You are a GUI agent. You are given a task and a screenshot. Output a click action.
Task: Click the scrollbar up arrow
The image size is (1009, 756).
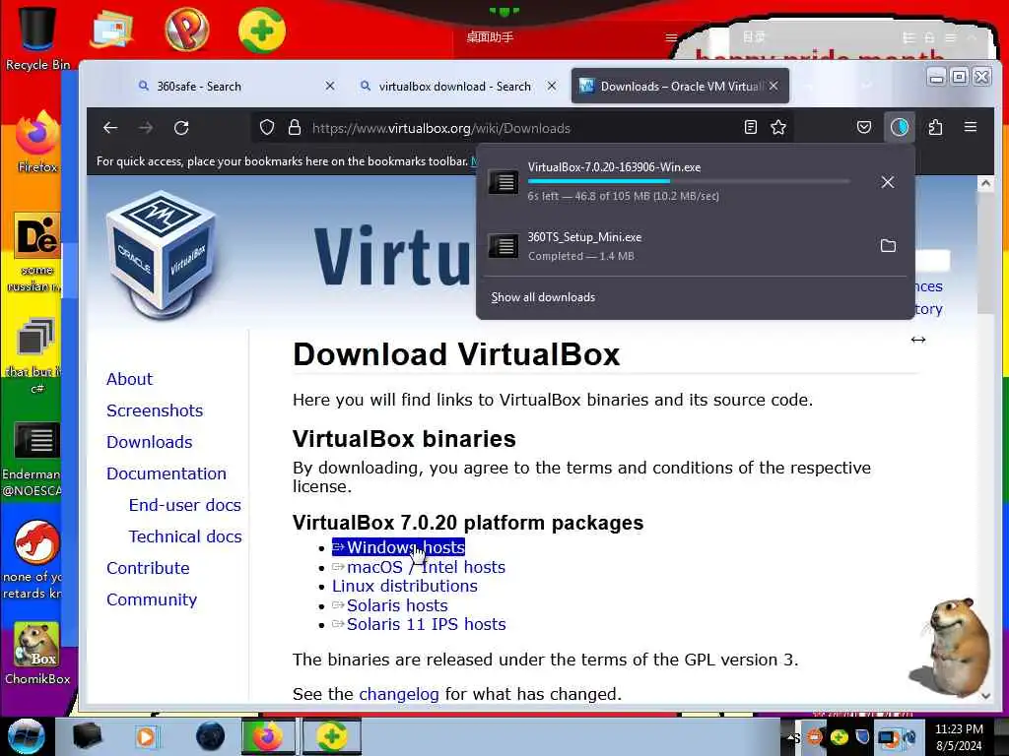[985, 184]
